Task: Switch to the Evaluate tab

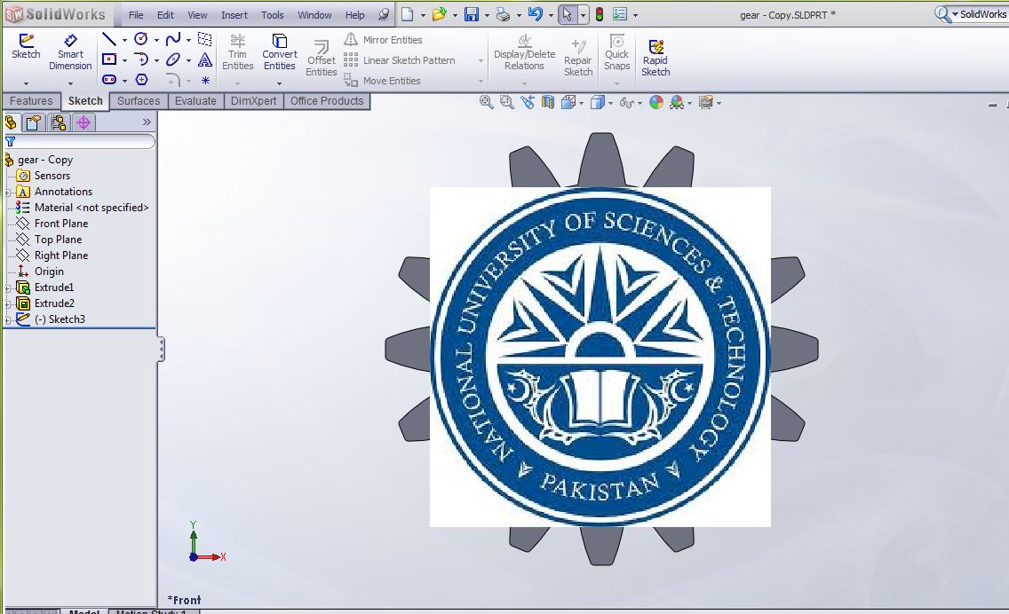Action: point(195,100)
